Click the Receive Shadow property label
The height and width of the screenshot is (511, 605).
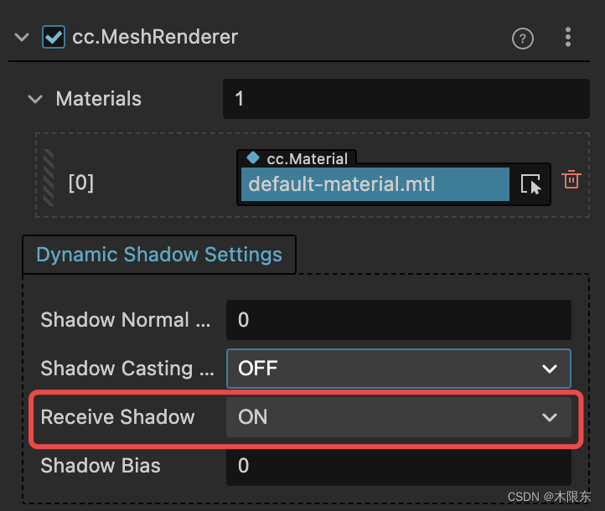(117, 417)
